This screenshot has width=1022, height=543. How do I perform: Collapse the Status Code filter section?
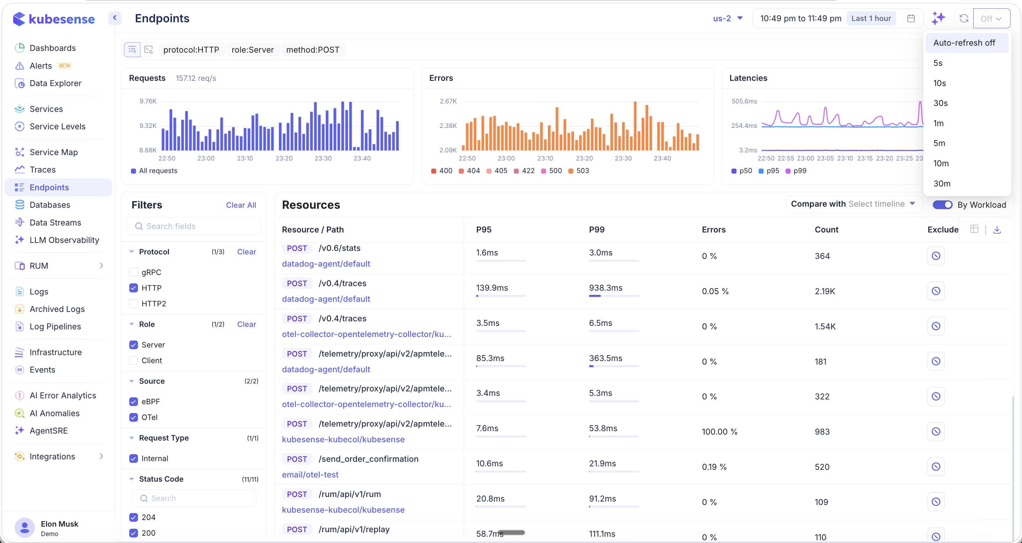tap(132, 479)
